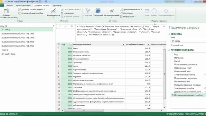This screenshot has height=116, width=206.
Task: Select the Повышенные заголовки step
Action: pyautogui.click(x=185, y=78)
